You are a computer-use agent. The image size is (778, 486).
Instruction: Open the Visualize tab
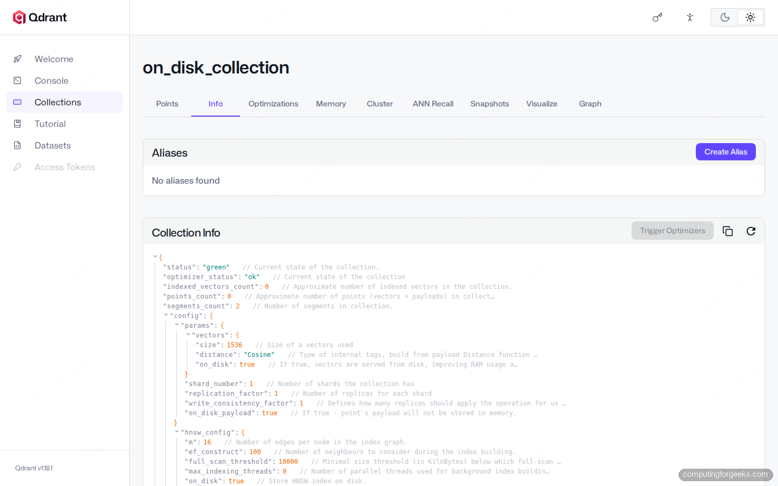(x=542, y=104)
